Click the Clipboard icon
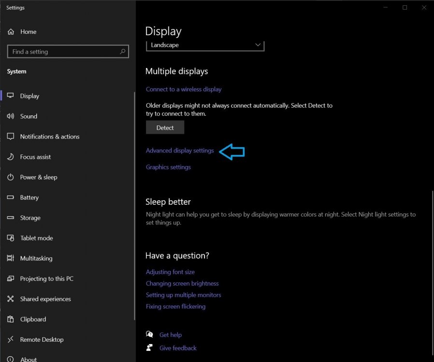The width and height of the screenshot is (434, 362). 11,319
